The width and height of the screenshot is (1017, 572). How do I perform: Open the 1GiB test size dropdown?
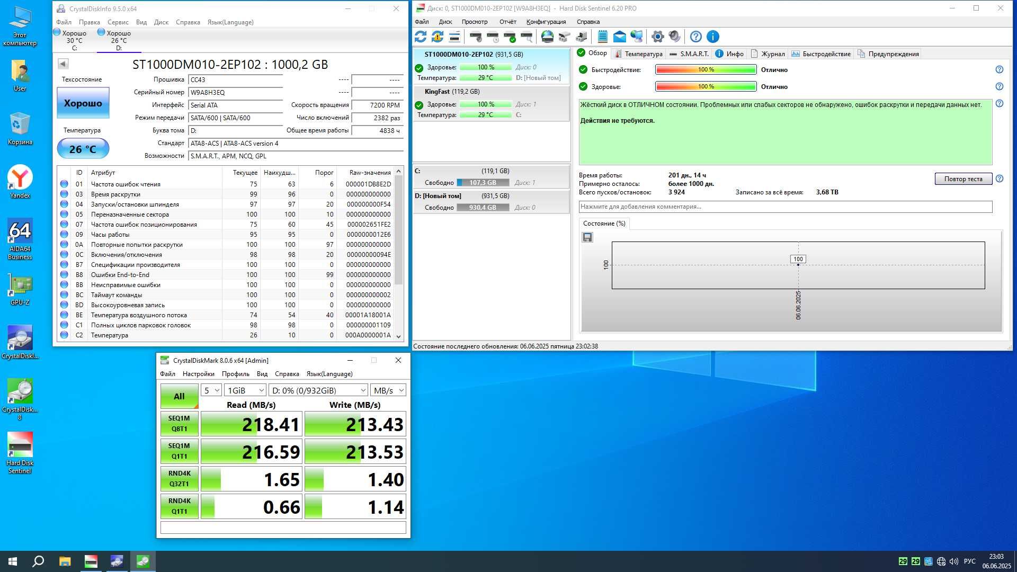coord(245,390)
